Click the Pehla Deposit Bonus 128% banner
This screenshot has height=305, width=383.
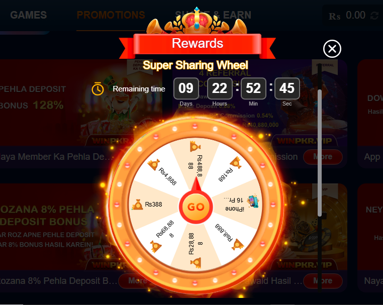pos(80,103)
